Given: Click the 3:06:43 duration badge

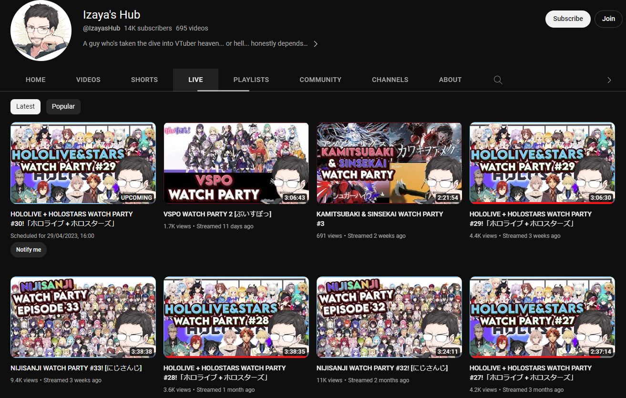Looking at the screenshot, I should point(294,197).
